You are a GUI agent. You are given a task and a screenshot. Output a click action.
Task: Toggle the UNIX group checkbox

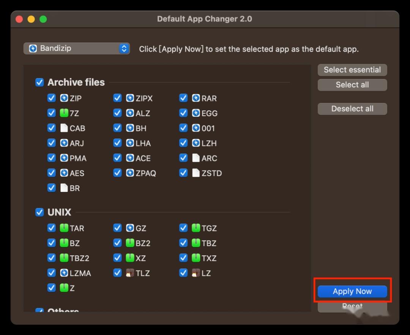(x=39, y=212)
